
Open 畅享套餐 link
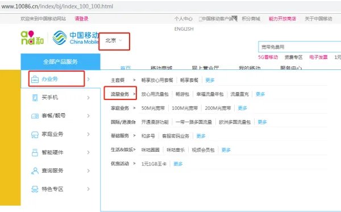(189, 80)
